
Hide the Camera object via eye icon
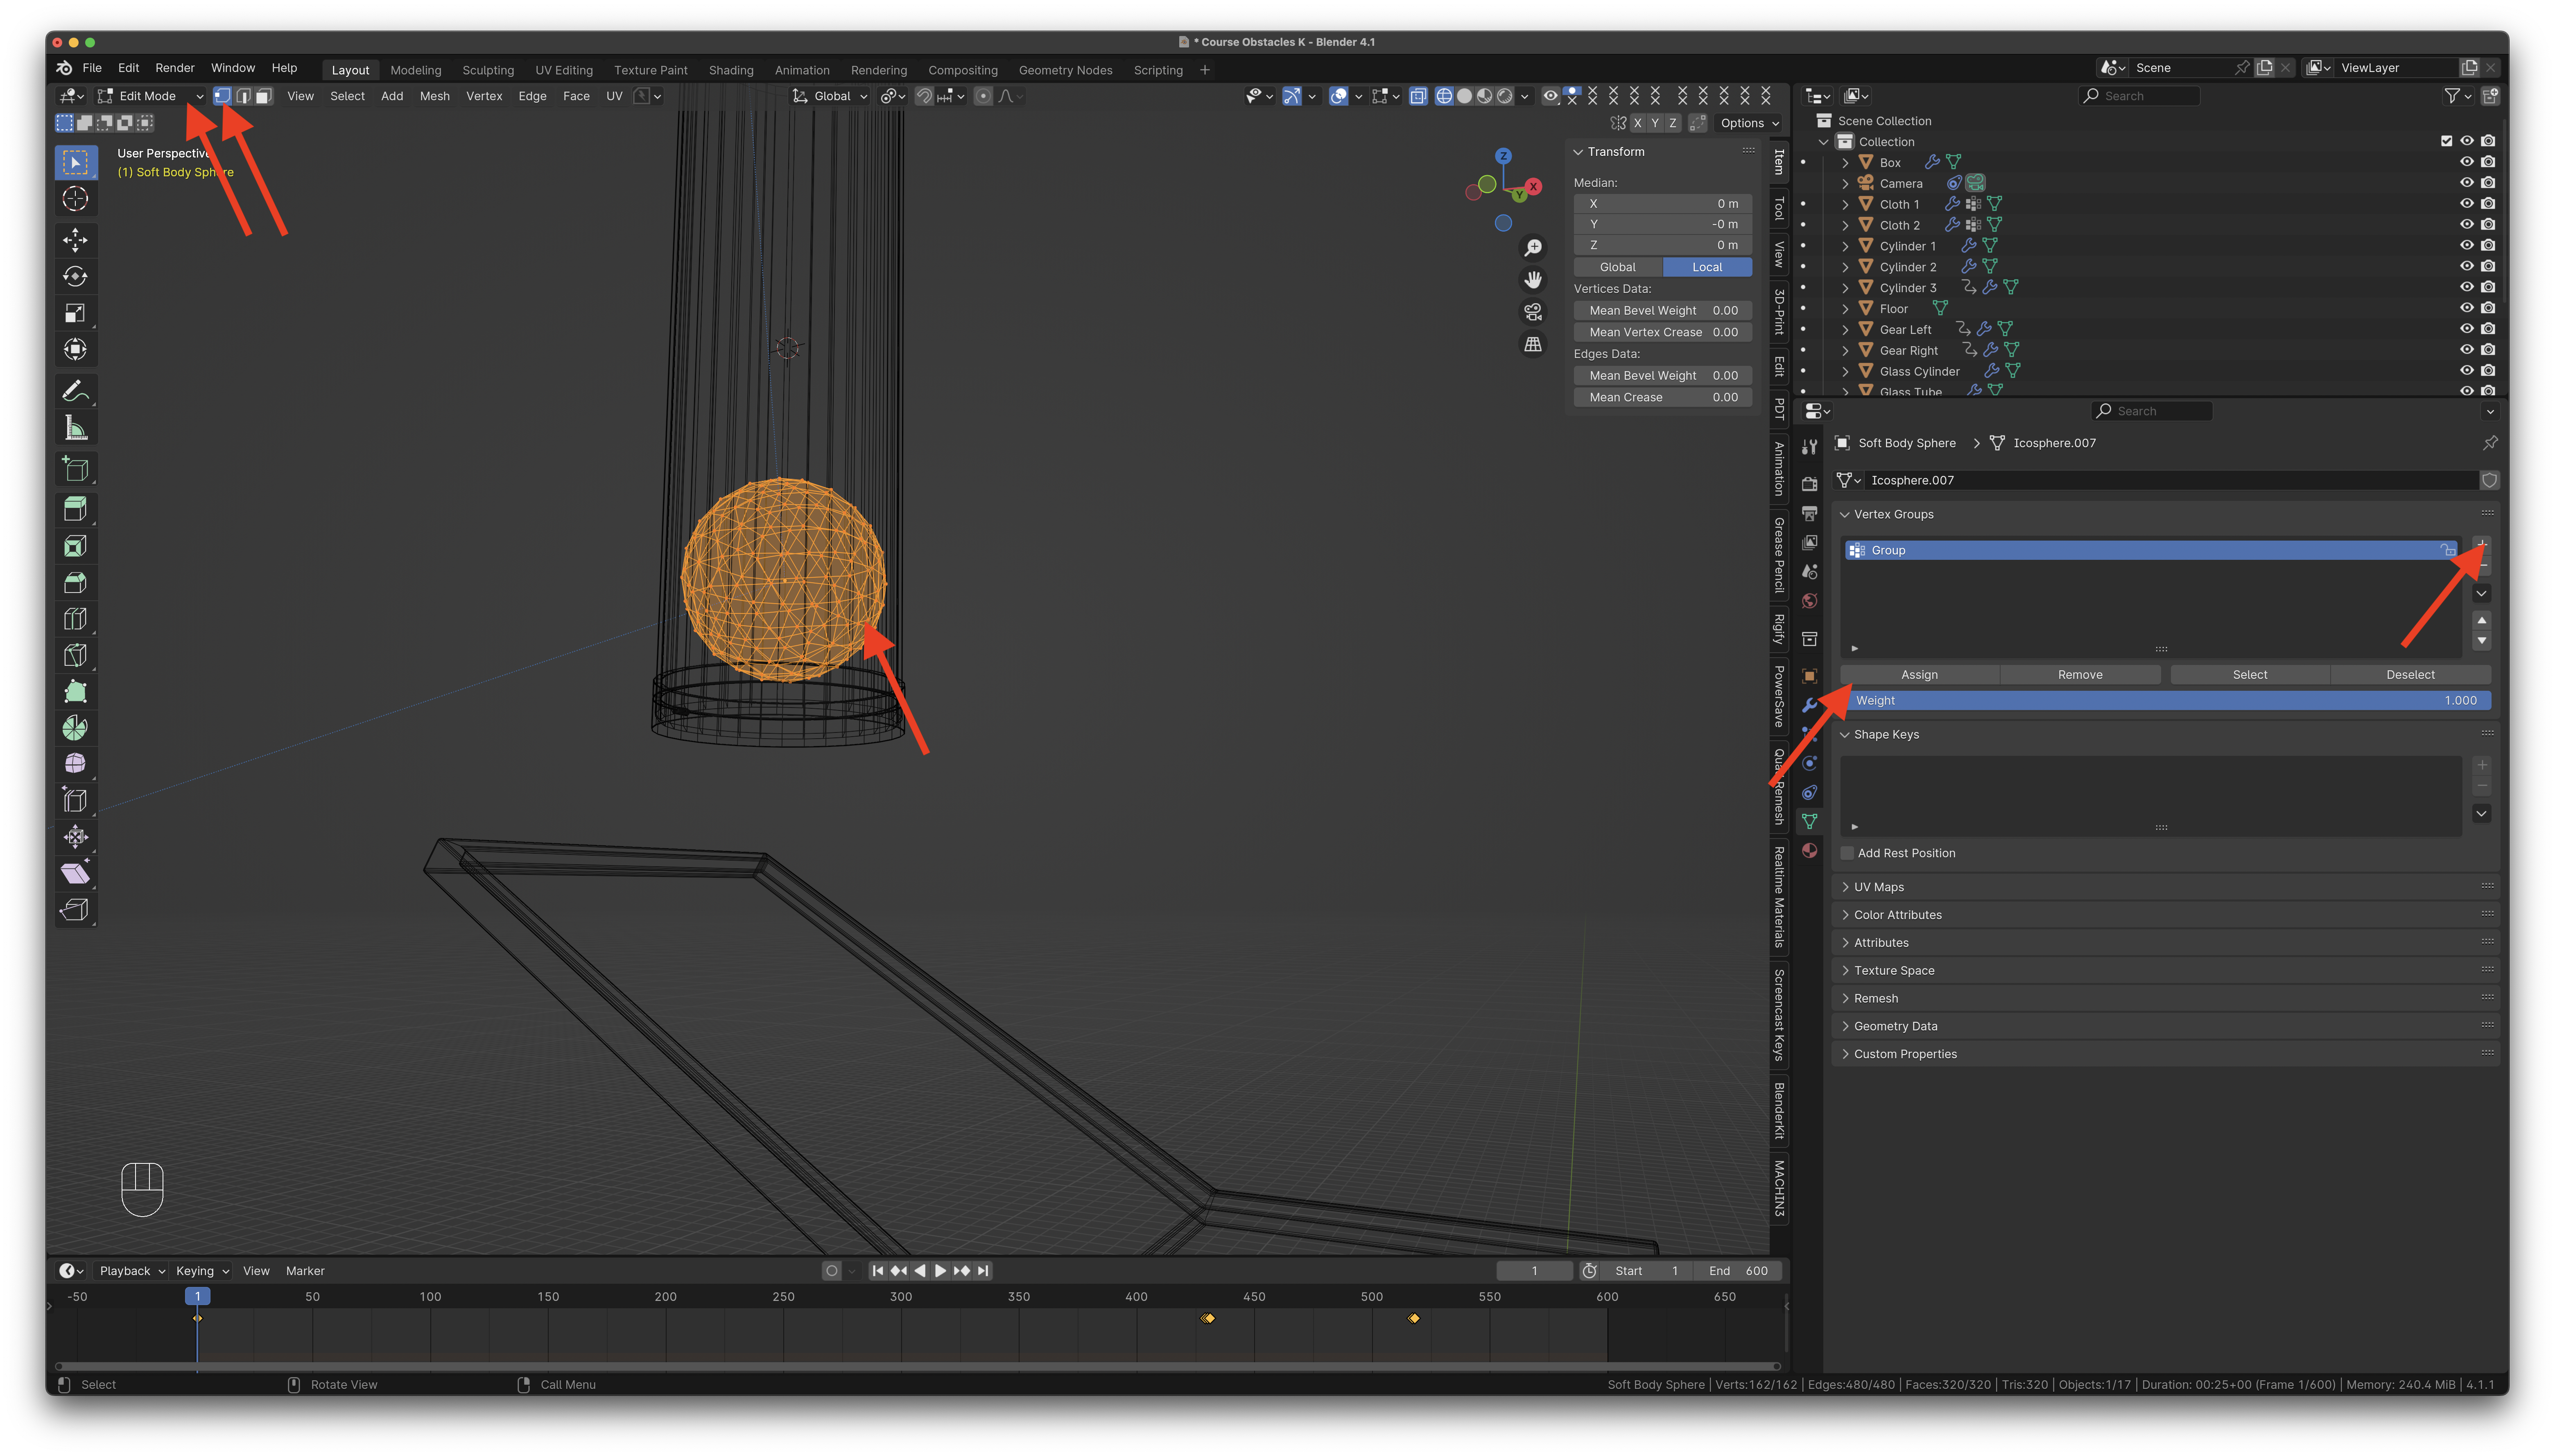coord(2466,183)
